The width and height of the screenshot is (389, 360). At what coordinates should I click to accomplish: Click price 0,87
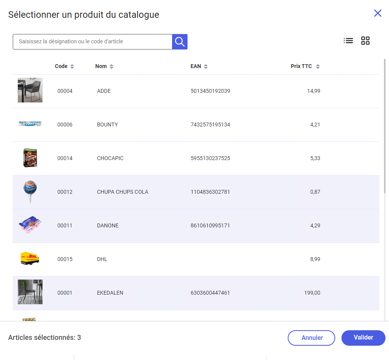[x=315, y=192]
